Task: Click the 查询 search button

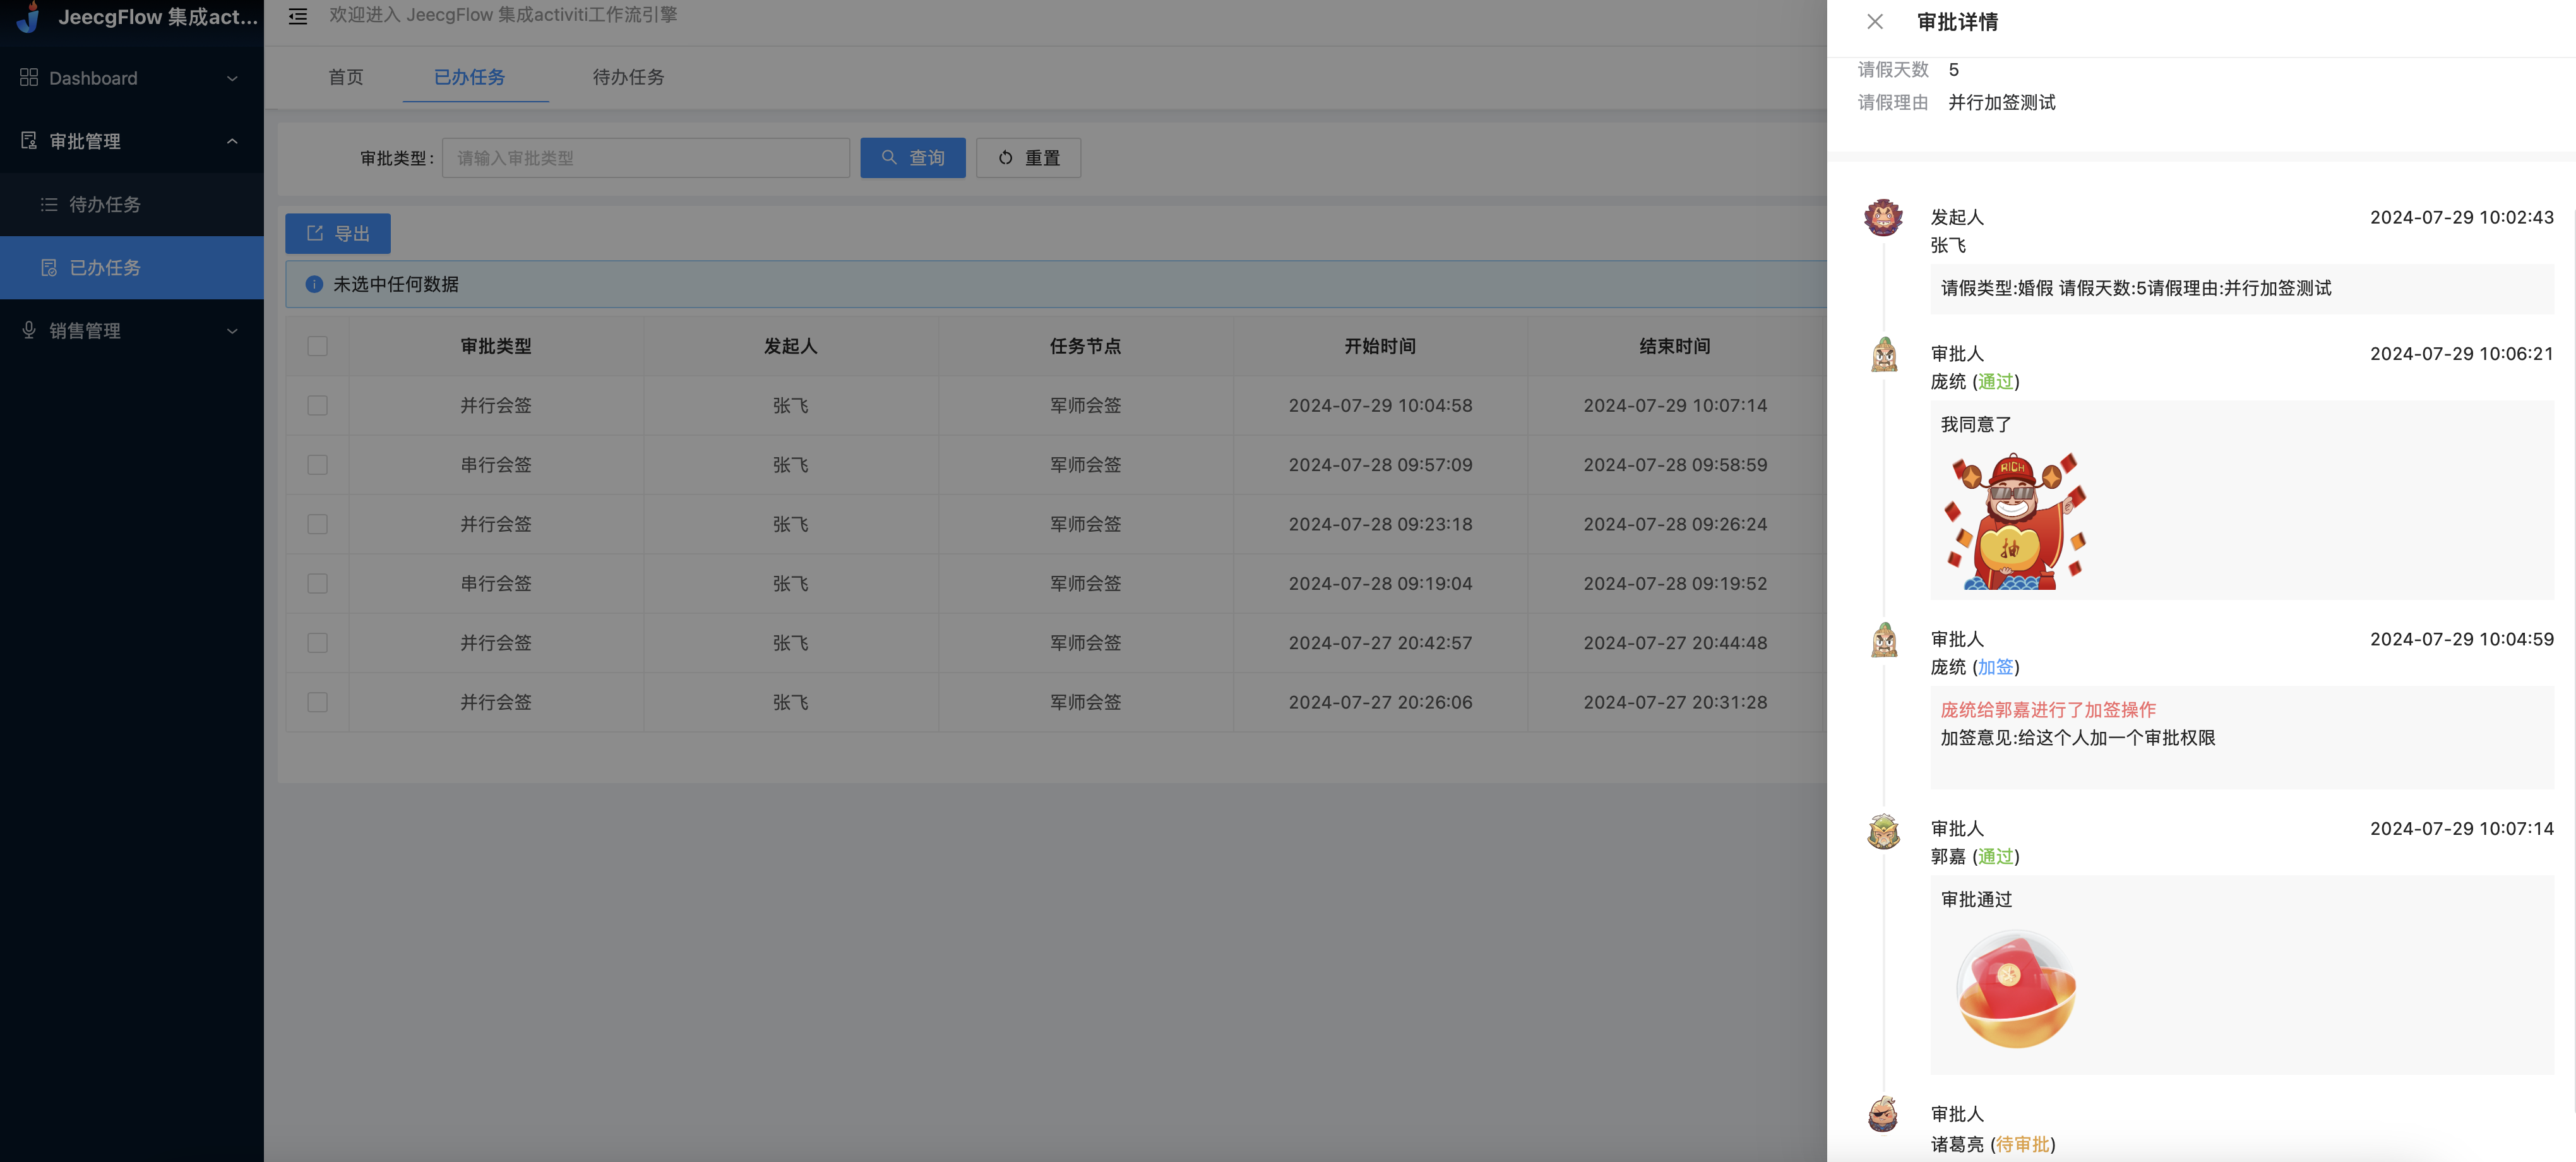Action: pos(912,158)
